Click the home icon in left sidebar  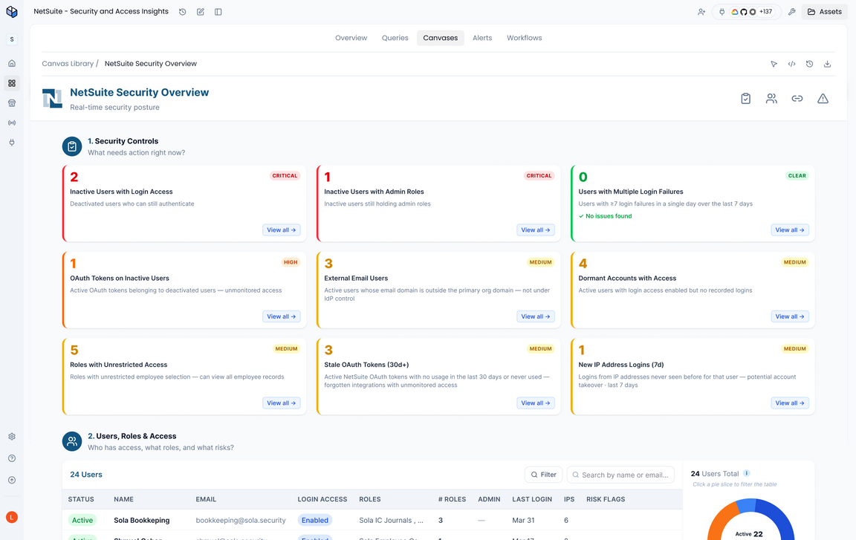point(12,64)
